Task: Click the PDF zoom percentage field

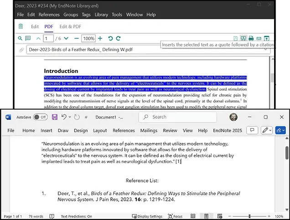Action: coord(88,38)
